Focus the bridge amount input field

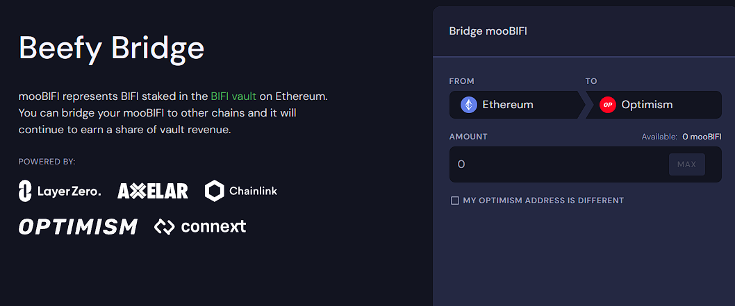(x=556, y=164)
